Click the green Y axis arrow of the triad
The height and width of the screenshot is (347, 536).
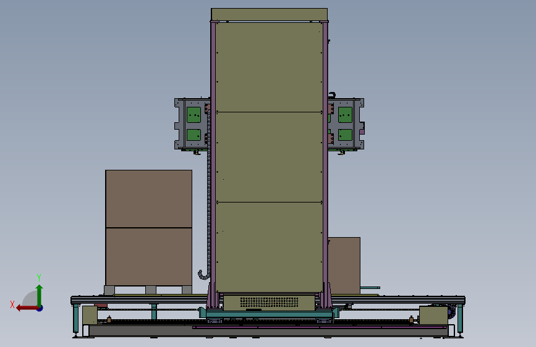coord(40,295)
